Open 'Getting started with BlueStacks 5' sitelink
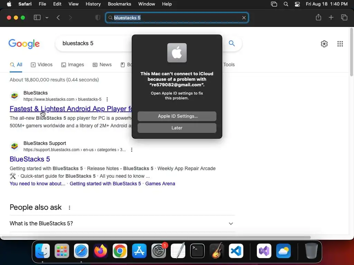The height and width of the screenshot is (265, 354). 105,184
